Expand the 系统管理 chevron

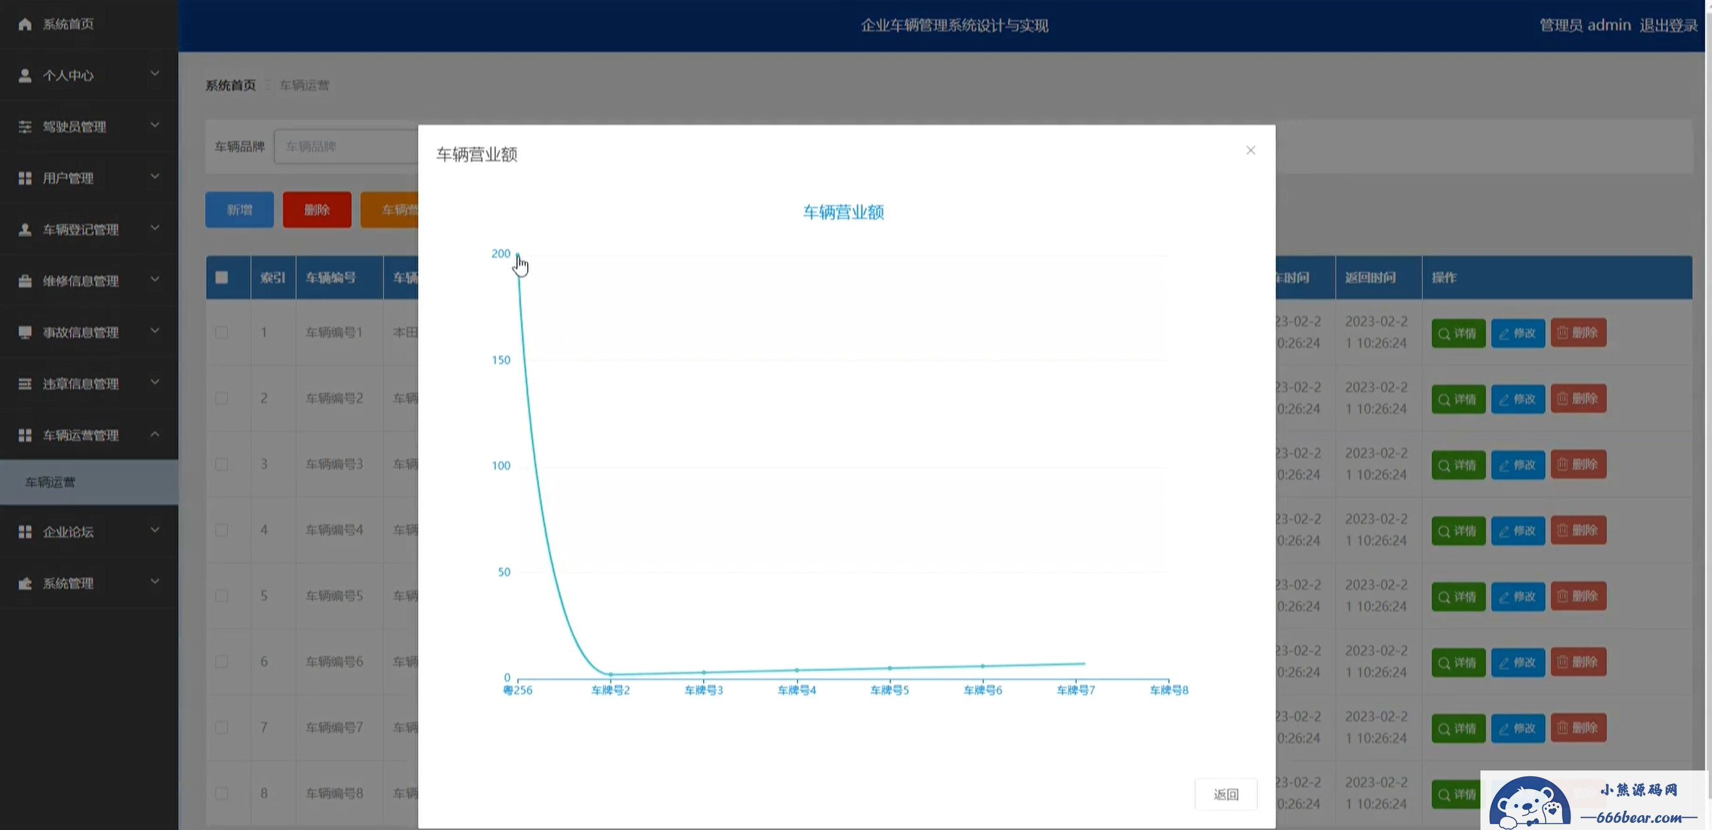click(x=155, y=582)
